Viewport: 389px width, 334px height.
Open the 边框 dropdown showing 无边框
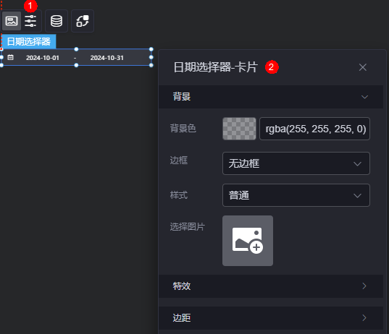296,163
